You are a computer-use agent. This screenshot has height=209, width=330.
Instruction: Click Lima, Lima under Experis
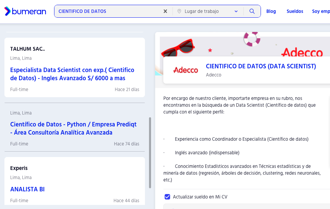click(x=21, y=177)
